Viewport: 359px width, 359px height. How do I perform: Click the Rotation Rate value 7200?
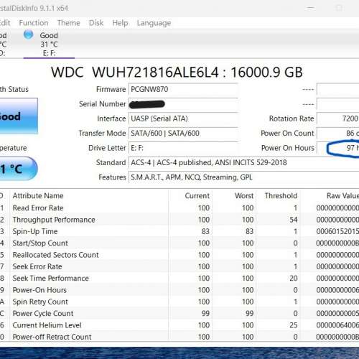338,118
